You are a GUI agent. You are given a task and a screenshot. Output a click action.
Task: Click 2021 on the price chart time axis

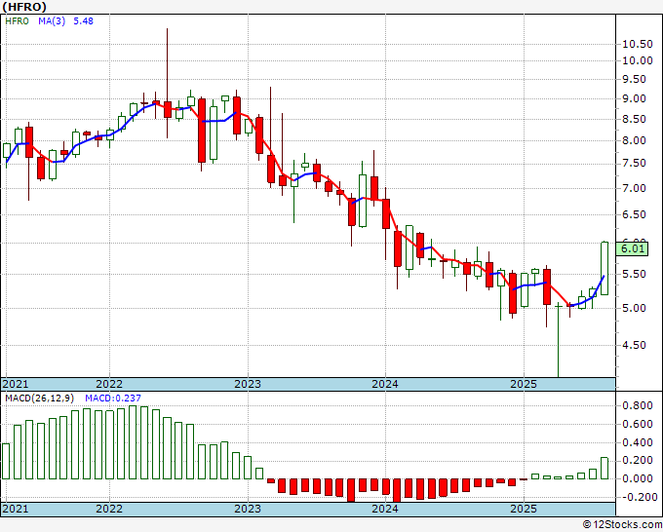pos(16,384)
